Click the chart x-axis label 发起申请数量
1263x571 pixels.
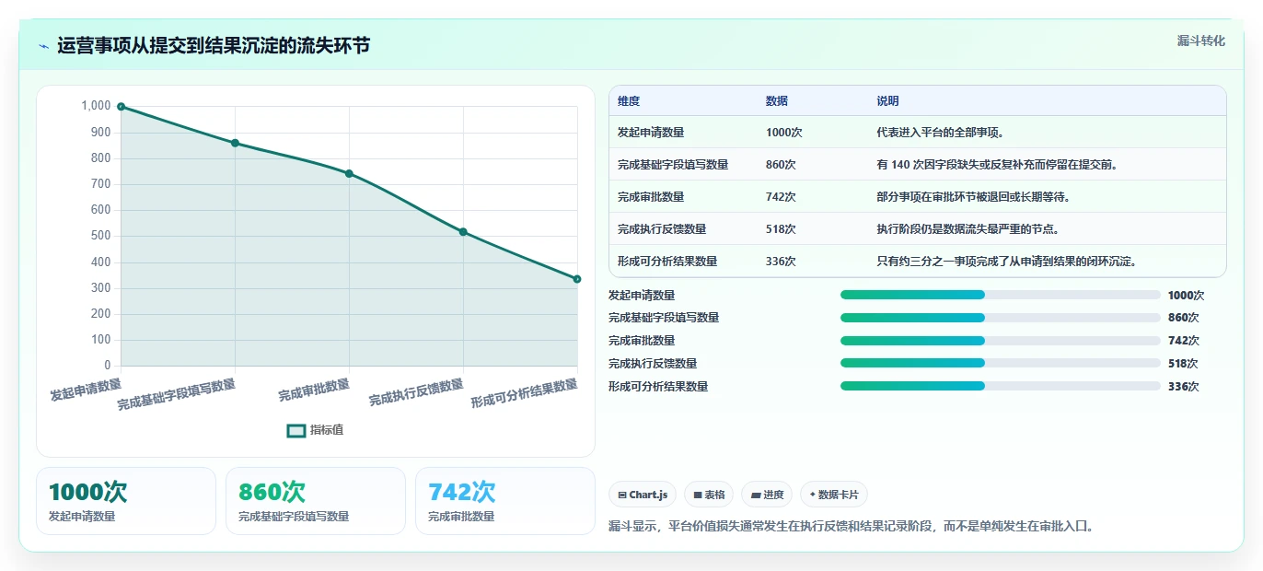pyautogui.click(x=86, y=390)
